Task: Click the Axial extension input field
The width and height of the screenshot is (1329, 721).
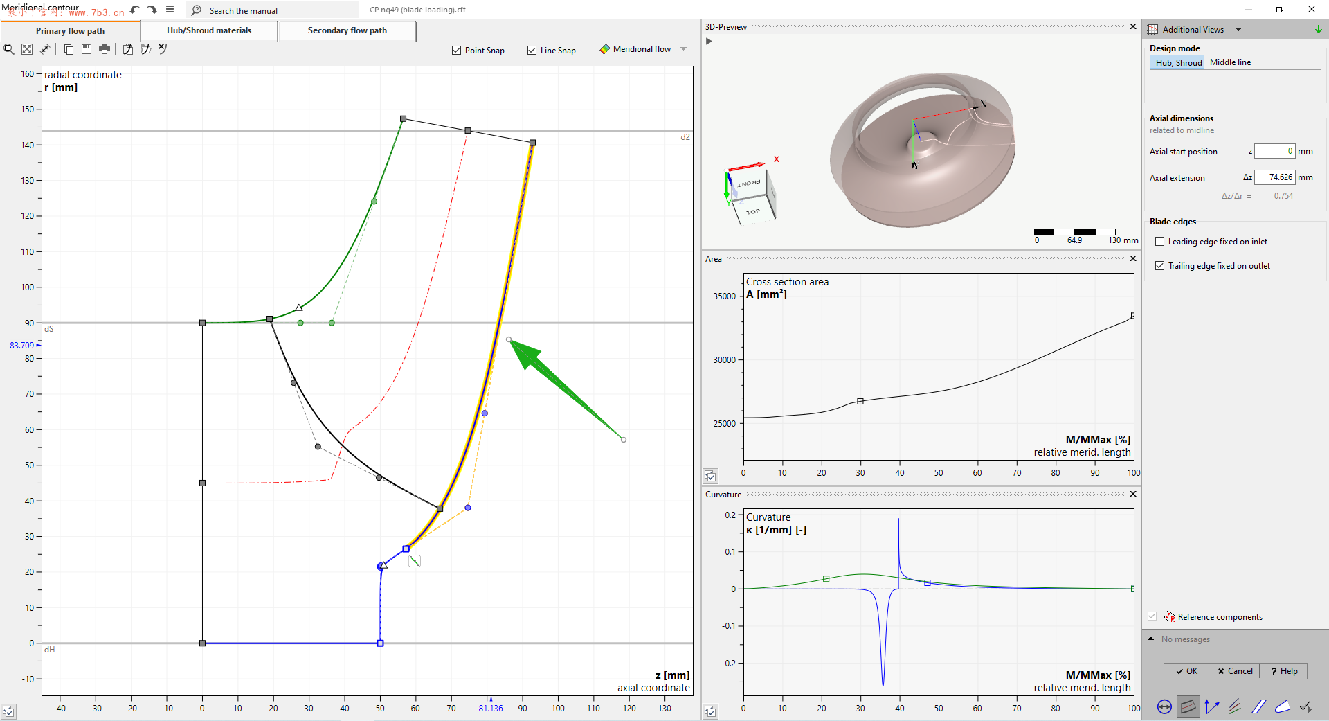Action: 1275,177
